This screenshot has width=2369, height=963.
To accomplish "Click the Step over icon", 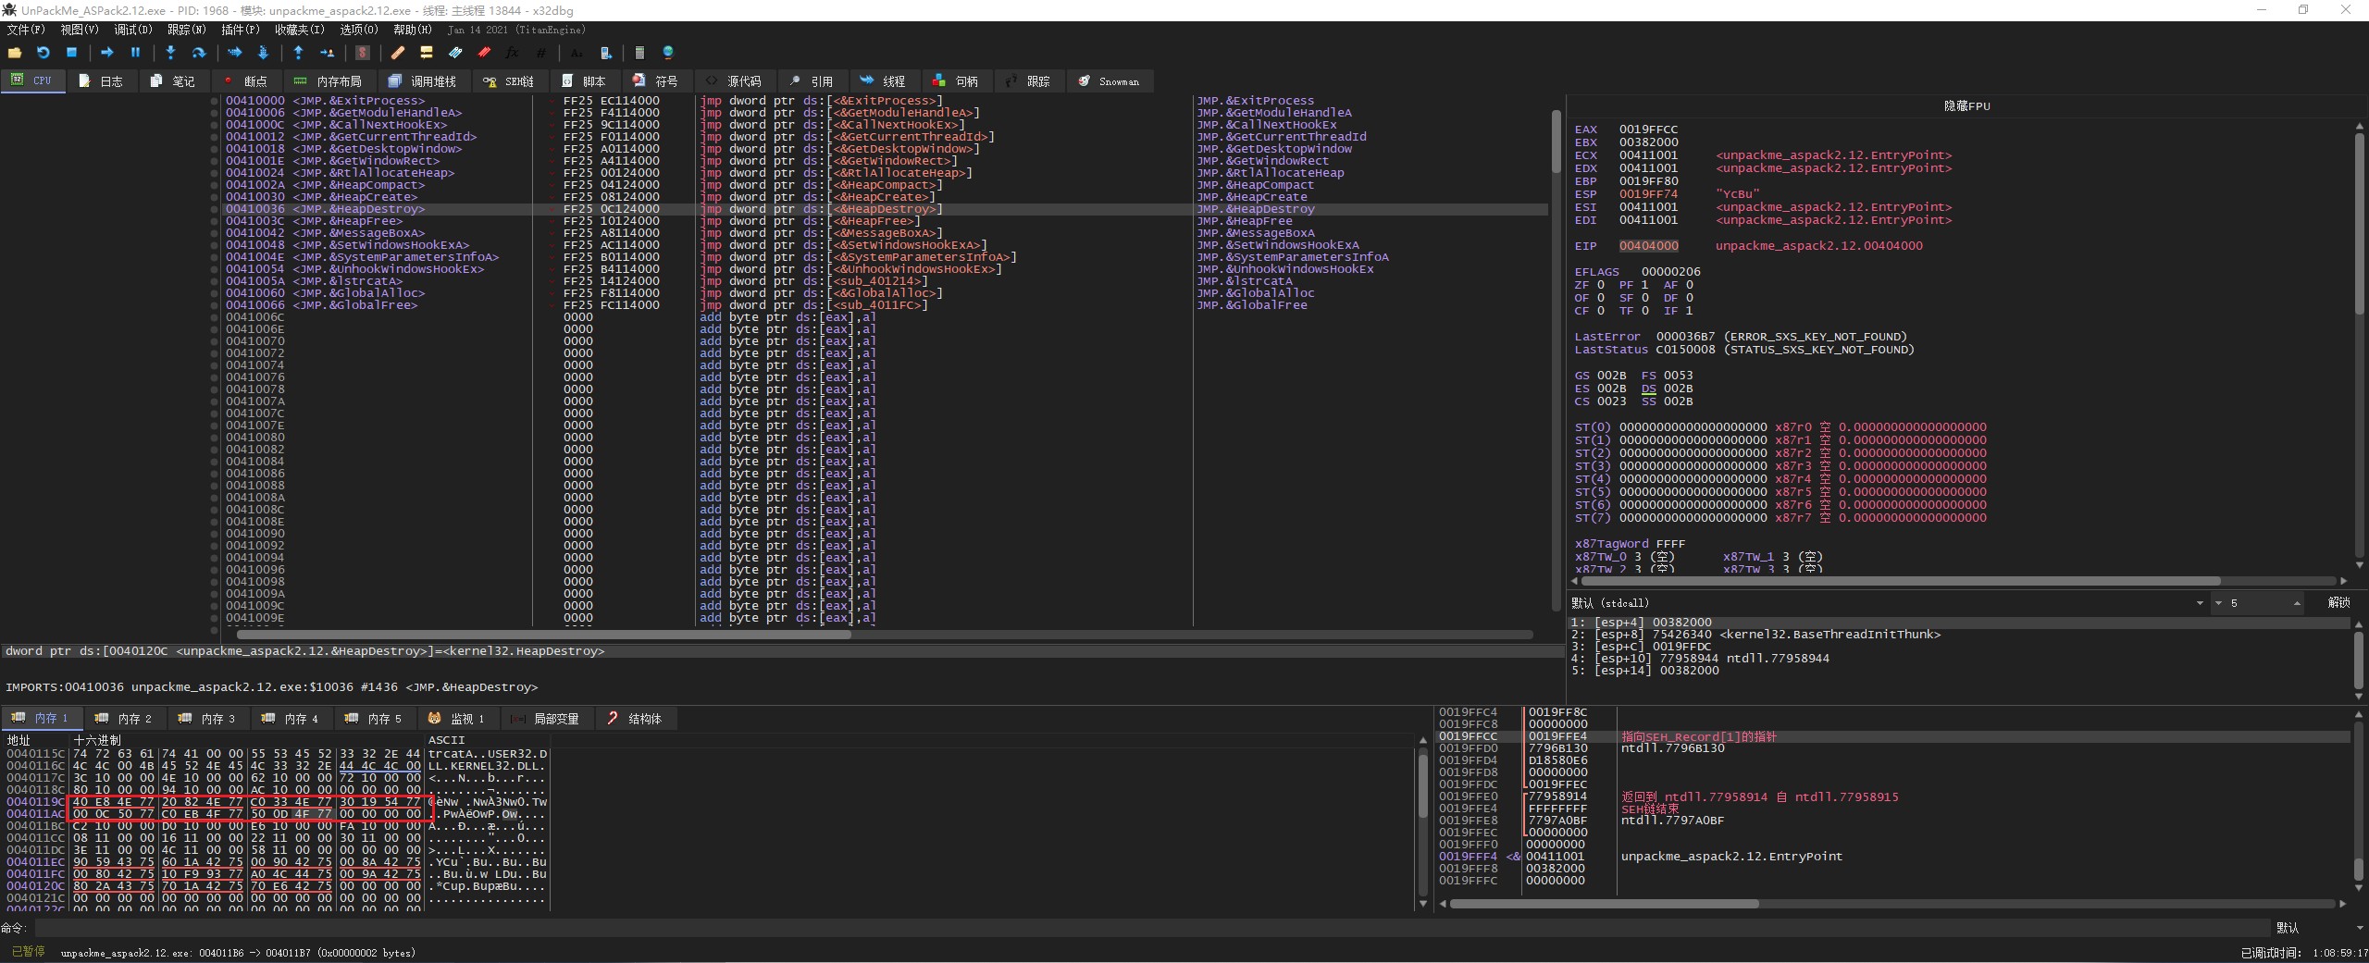I will (198, 53).
